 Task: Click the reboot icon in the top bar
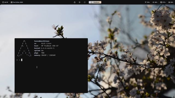click(x=84, y=2)
